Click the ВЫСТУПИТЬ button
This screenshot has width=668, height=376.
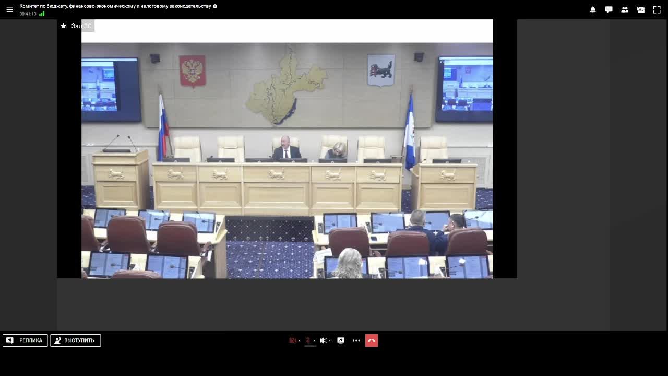tap(76, 340)
